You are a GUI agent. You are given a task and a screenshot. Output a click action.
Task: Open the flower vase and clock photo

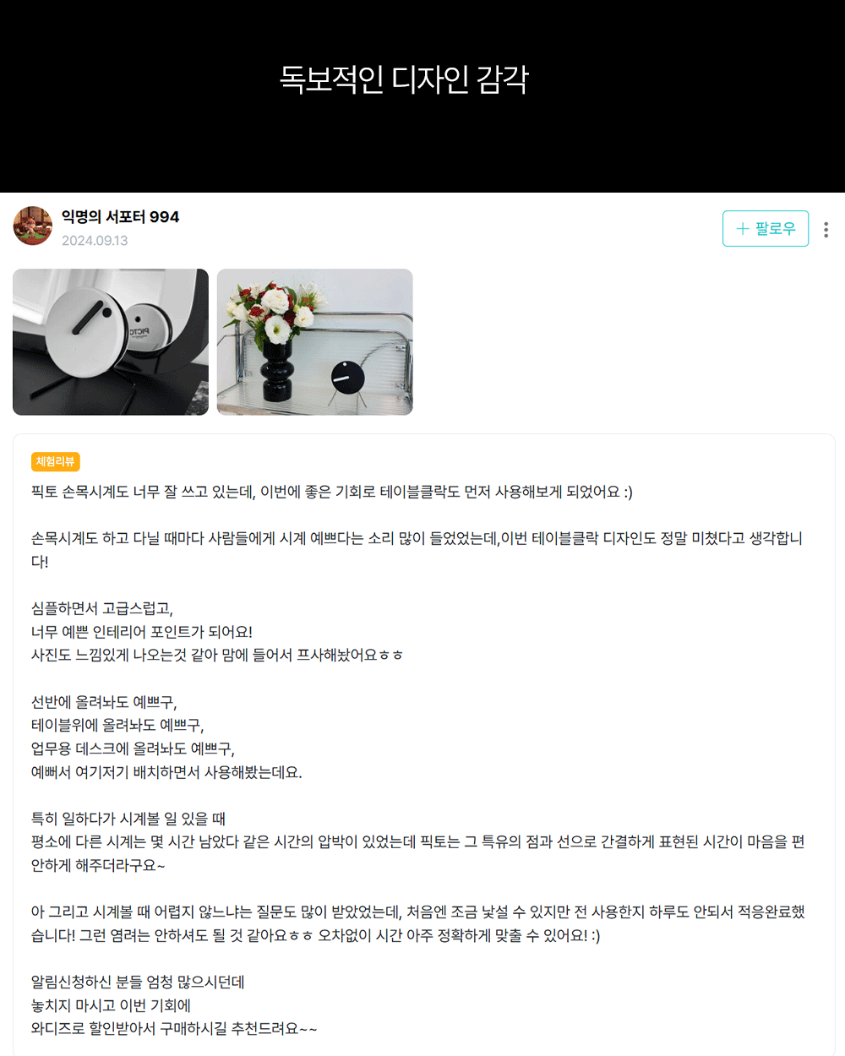click(x=315, y=342)
